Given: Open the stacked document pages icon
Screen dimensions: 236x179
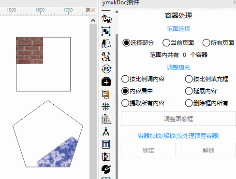Looking at the screenshot, I should point(106,94).
